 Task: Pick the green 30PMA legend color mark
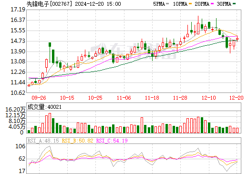234,4
